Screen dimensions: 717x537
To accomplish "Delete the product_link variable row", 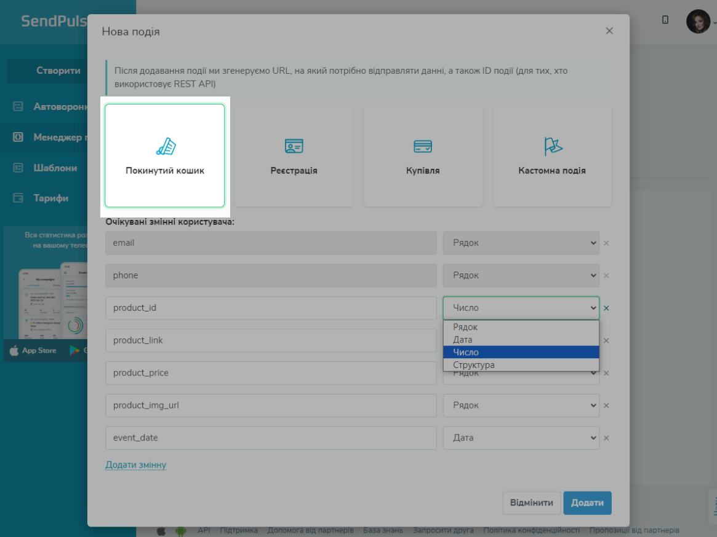I will click(606, 340).
